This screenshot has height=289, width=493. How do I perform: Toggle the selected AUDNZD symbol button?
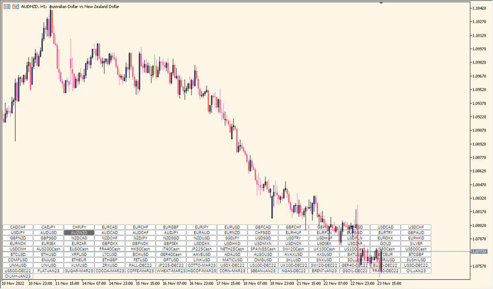click(79, 233)
